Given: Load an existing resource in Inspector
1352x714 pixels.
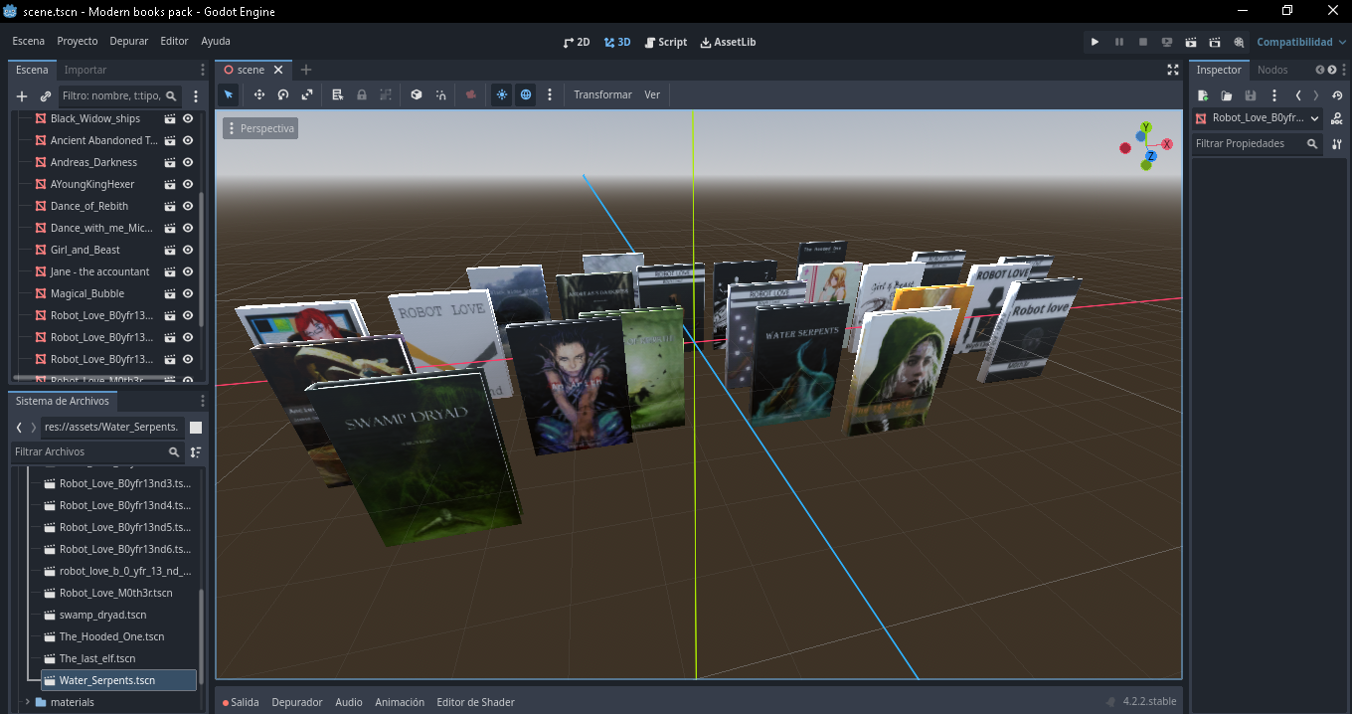Looking at the screenshot, I should click(1227, 95).
